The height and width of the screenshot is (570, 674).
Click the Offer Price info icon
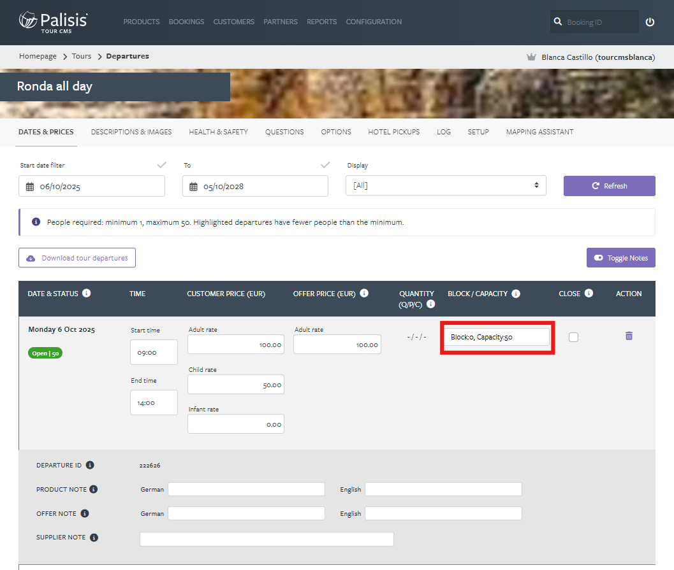364,293
